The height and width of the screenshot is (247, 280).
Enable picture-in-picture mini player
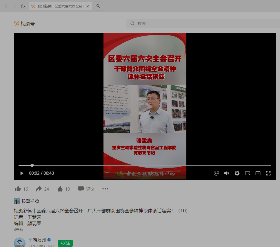(248, 173)
